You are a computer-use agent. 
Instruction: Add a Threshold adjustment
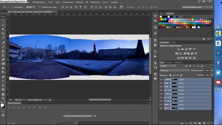[186, 58]
